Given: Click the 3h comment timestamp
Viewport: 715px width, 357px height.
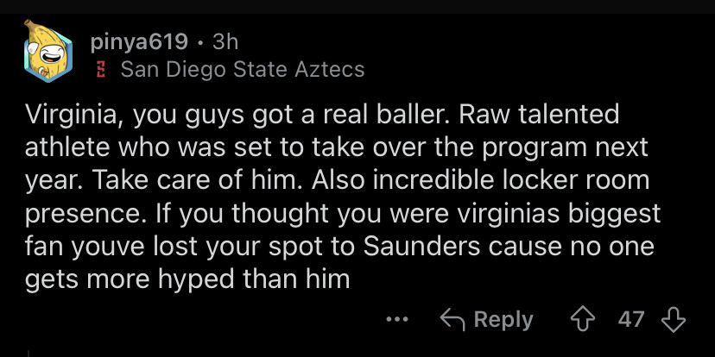Looking at the screenshot, I should click(225, 42).
